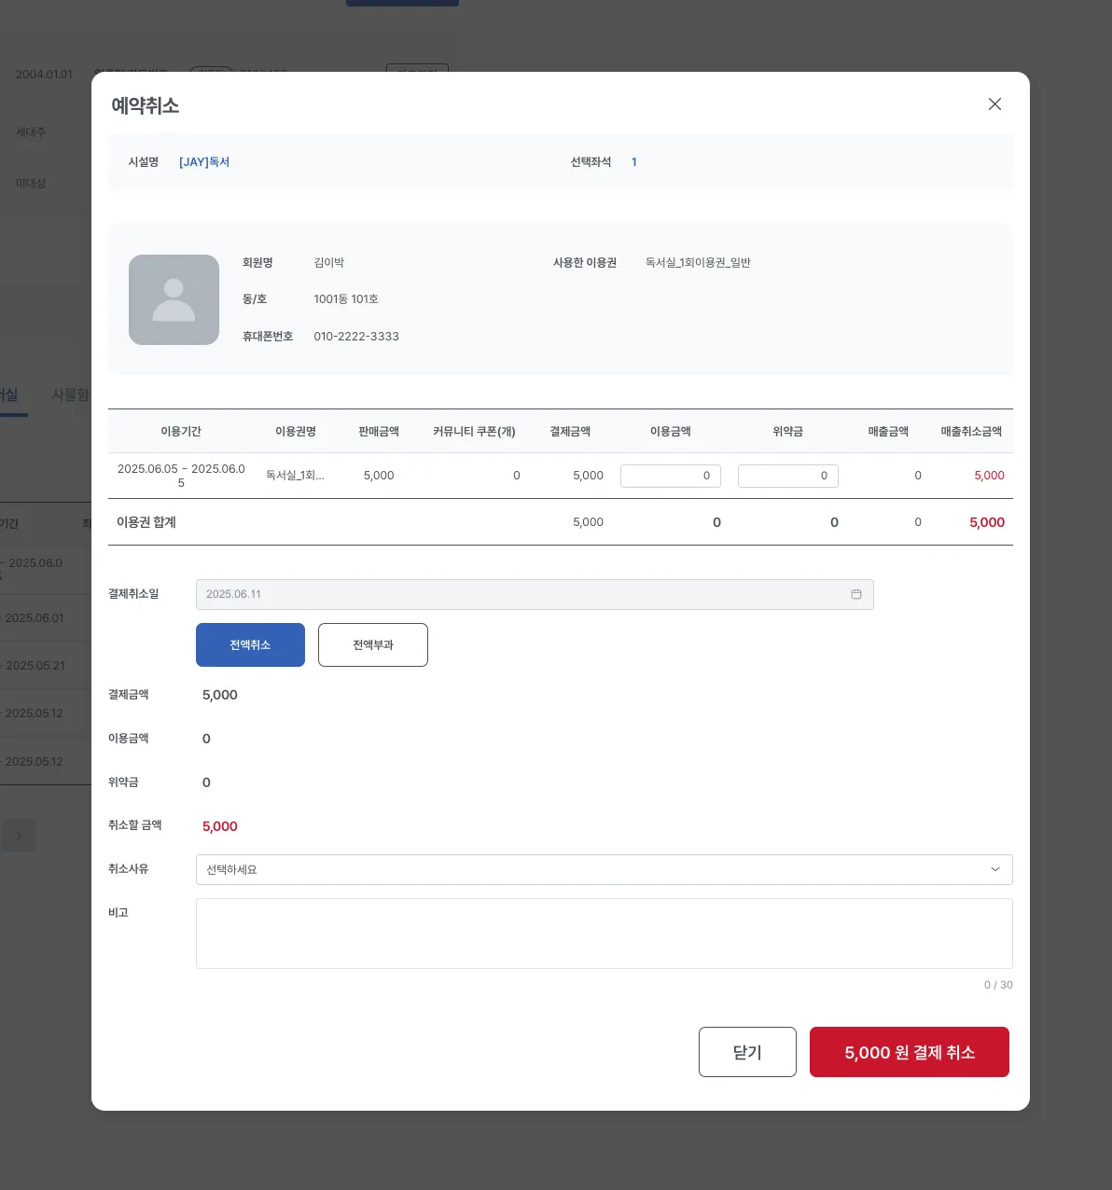
Task: Click the 판매금액 column header
Action: [x=379, y=432]
